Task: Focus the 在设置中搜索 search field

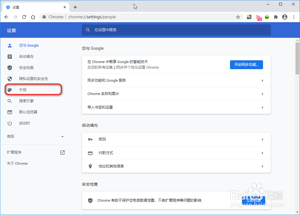Action: click(x=176, y=30)
